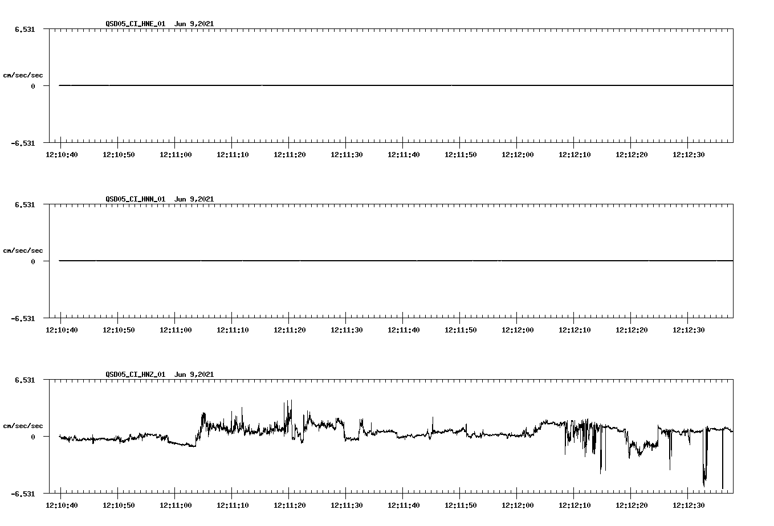Click the 12:10:50 time label under HNE chart

click(119, 155)
